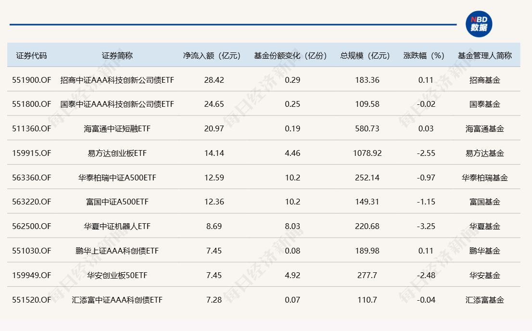Select 易方达创业板ETF fund name
Screen dimensions: 532x331
(117, 153)
